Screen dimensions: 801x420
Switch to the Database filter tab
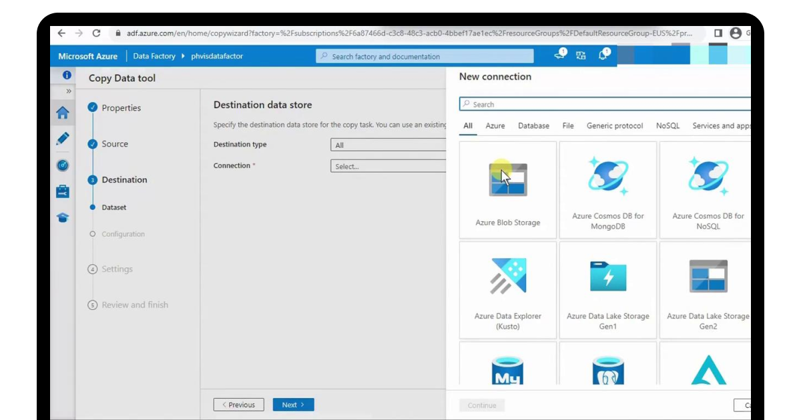click(x=533, y=125)
